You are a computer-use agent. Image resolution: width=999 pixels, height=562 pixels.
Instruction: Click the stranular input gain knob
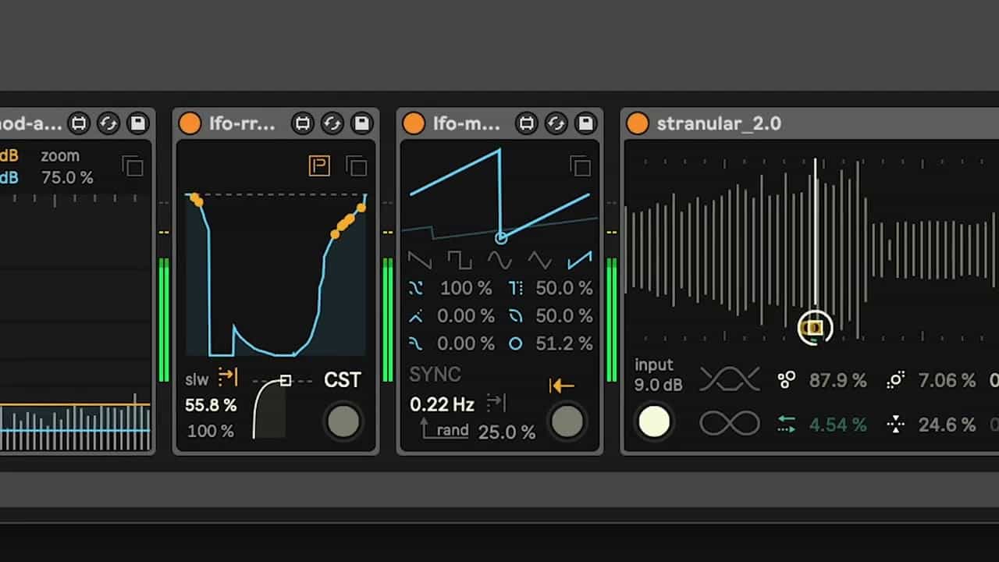coord(654,421)
